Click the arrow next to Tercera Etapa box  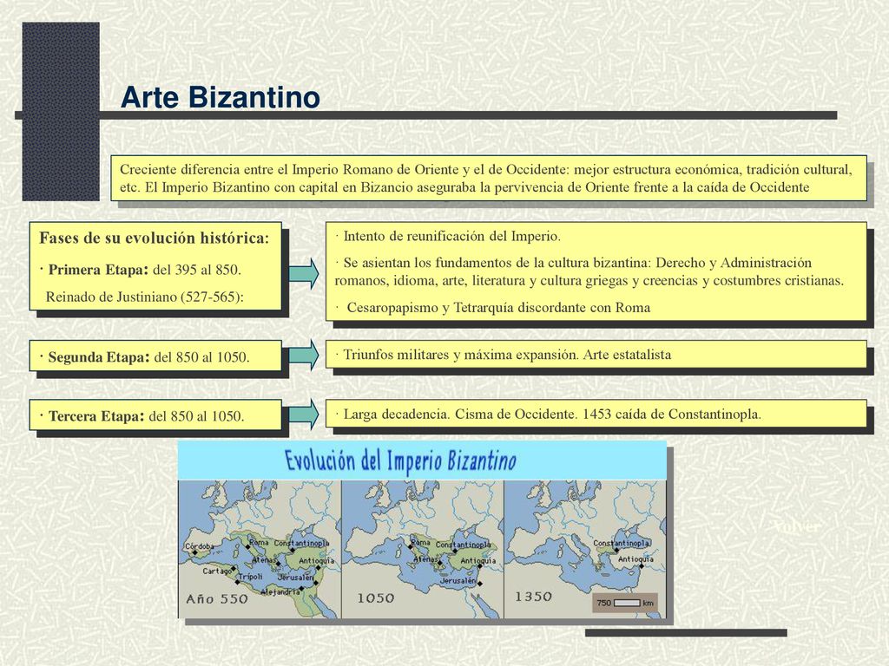tap(303, 414)
